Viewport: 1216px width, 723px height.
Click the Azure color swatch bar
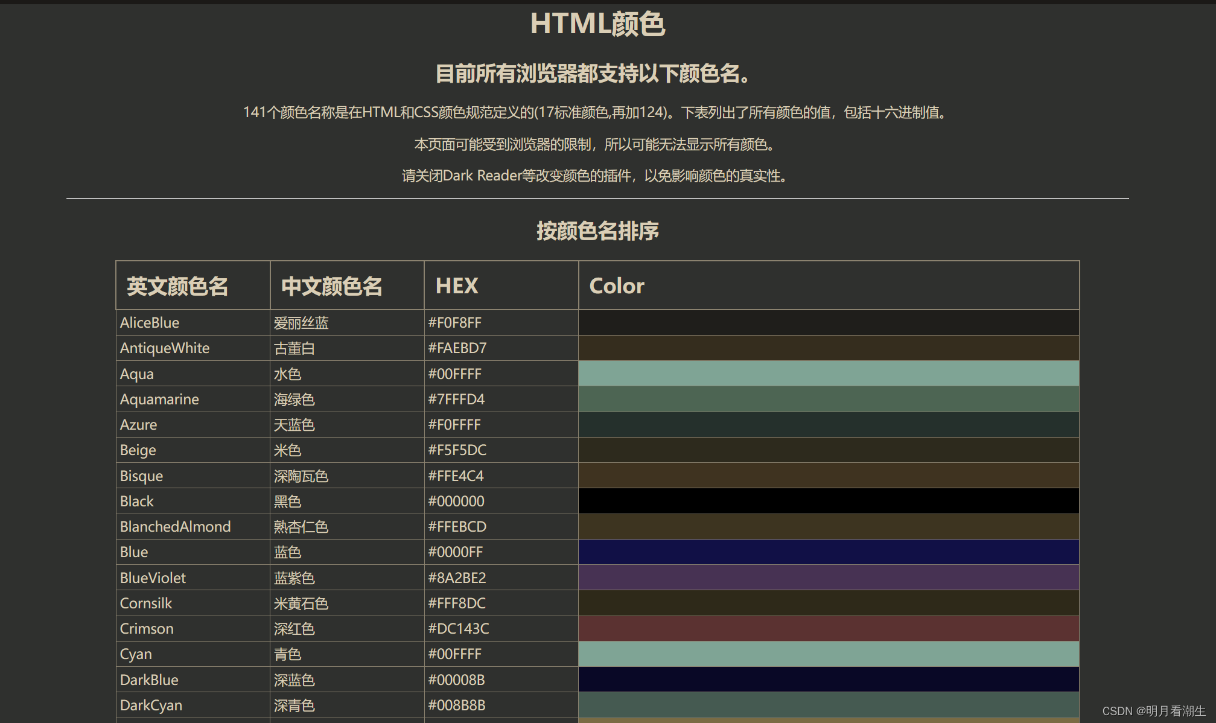[x=829, y=424]
